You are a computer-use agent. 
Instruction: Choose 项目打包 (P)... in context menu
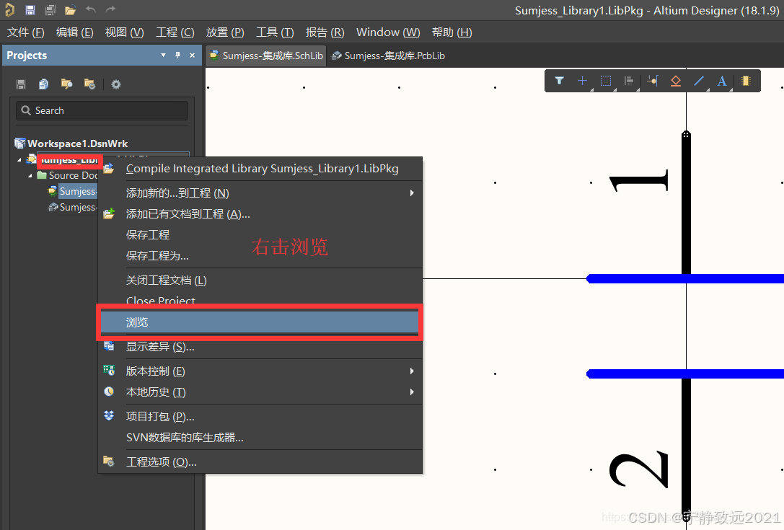click(260, 417)
